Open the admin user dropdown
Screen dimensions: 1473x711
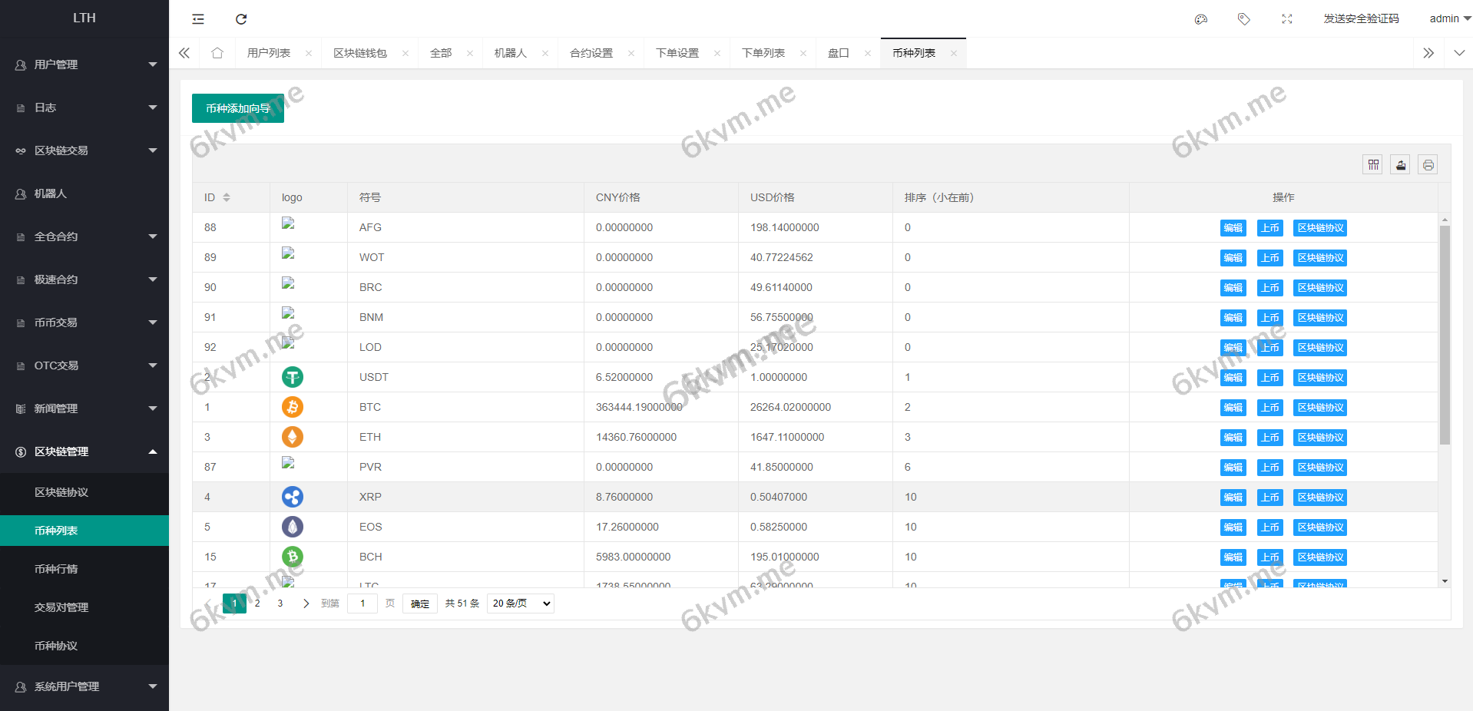[x=1449, y=18]
